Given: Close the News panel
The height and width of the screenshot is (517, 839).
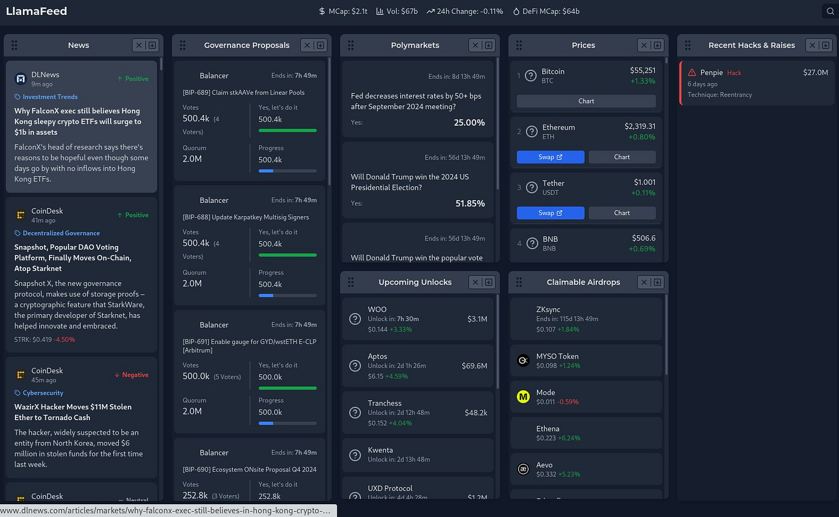Looking at the screenshot, I should click(138, 45).
